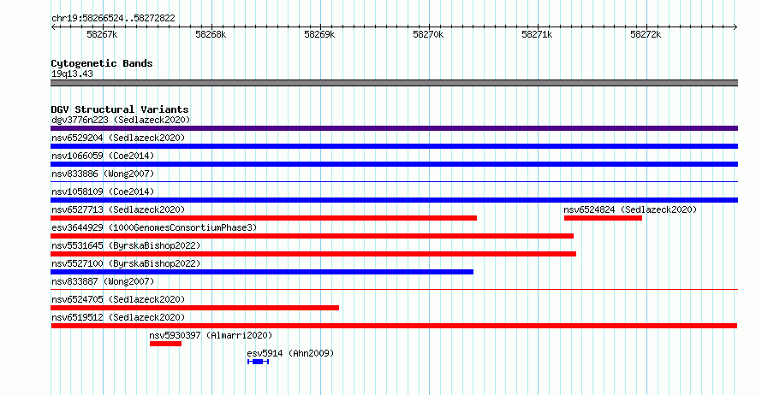Open the esv5914 (Ahn2009) label
Screen dimensions: 762x395
tap(290, 353)
